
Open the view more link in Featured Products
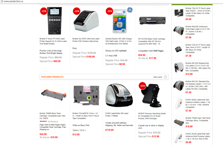click(157, 77)
